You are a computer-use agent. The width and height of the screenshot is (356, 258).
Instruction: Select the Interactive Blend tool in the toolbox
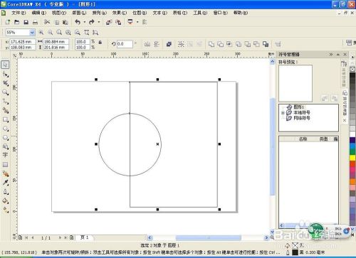(5, 173)
